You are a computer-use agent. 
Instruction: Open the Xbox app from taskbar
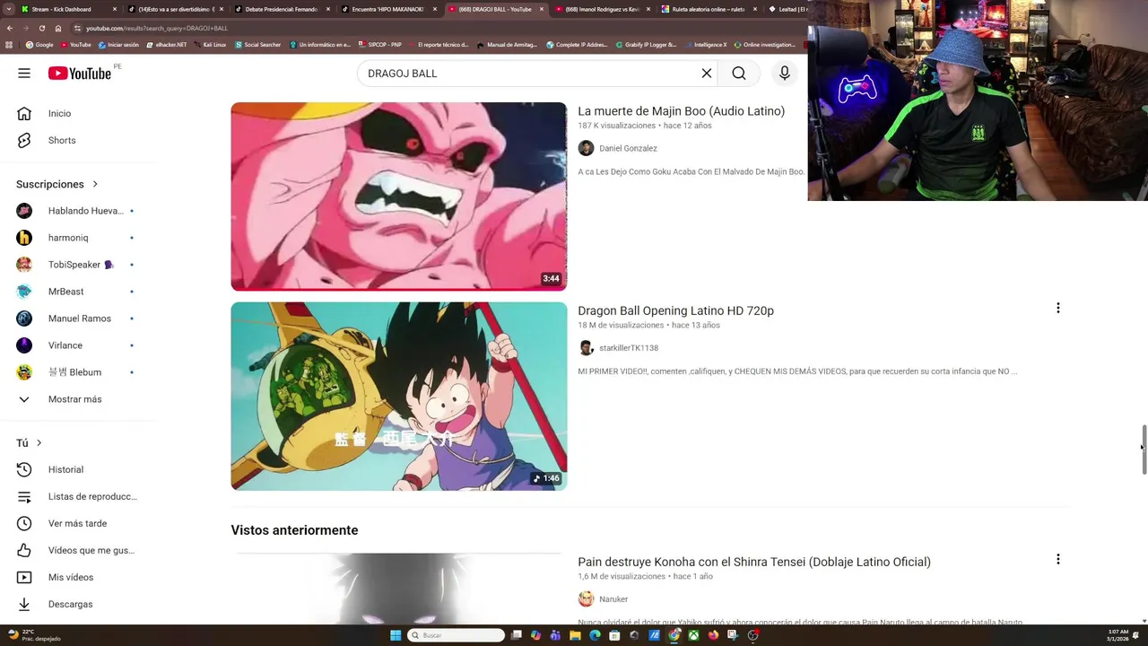point(693,635)
